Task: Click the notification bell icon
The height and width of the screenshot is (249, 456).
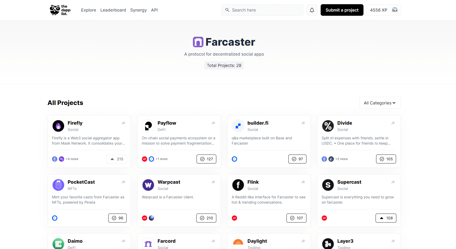Action: click(312, 10)
